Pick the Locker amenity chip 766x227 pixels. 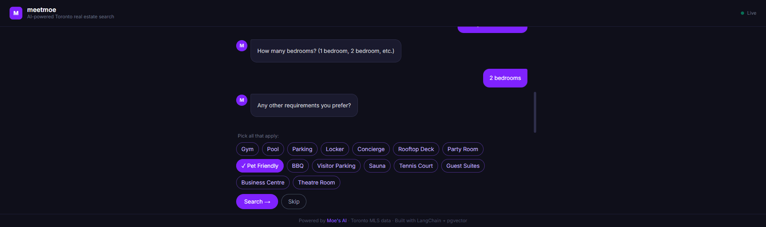pyautogui.click(x=335, y=149)
